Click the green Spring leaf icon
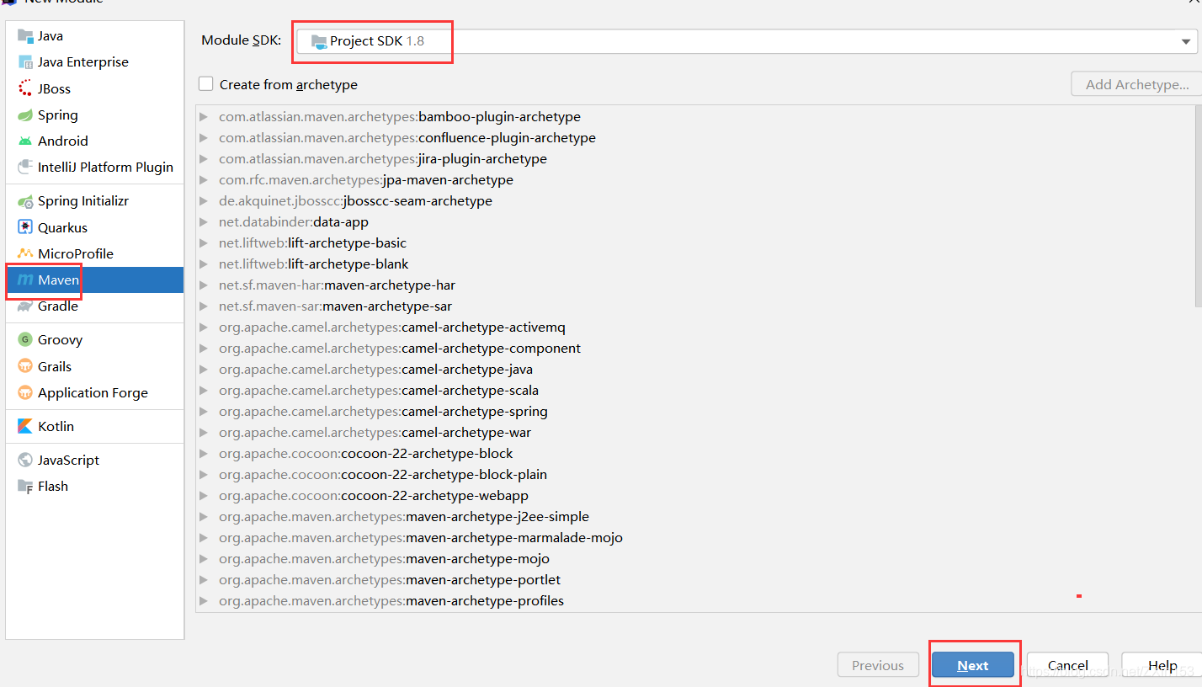 [25, 114]
